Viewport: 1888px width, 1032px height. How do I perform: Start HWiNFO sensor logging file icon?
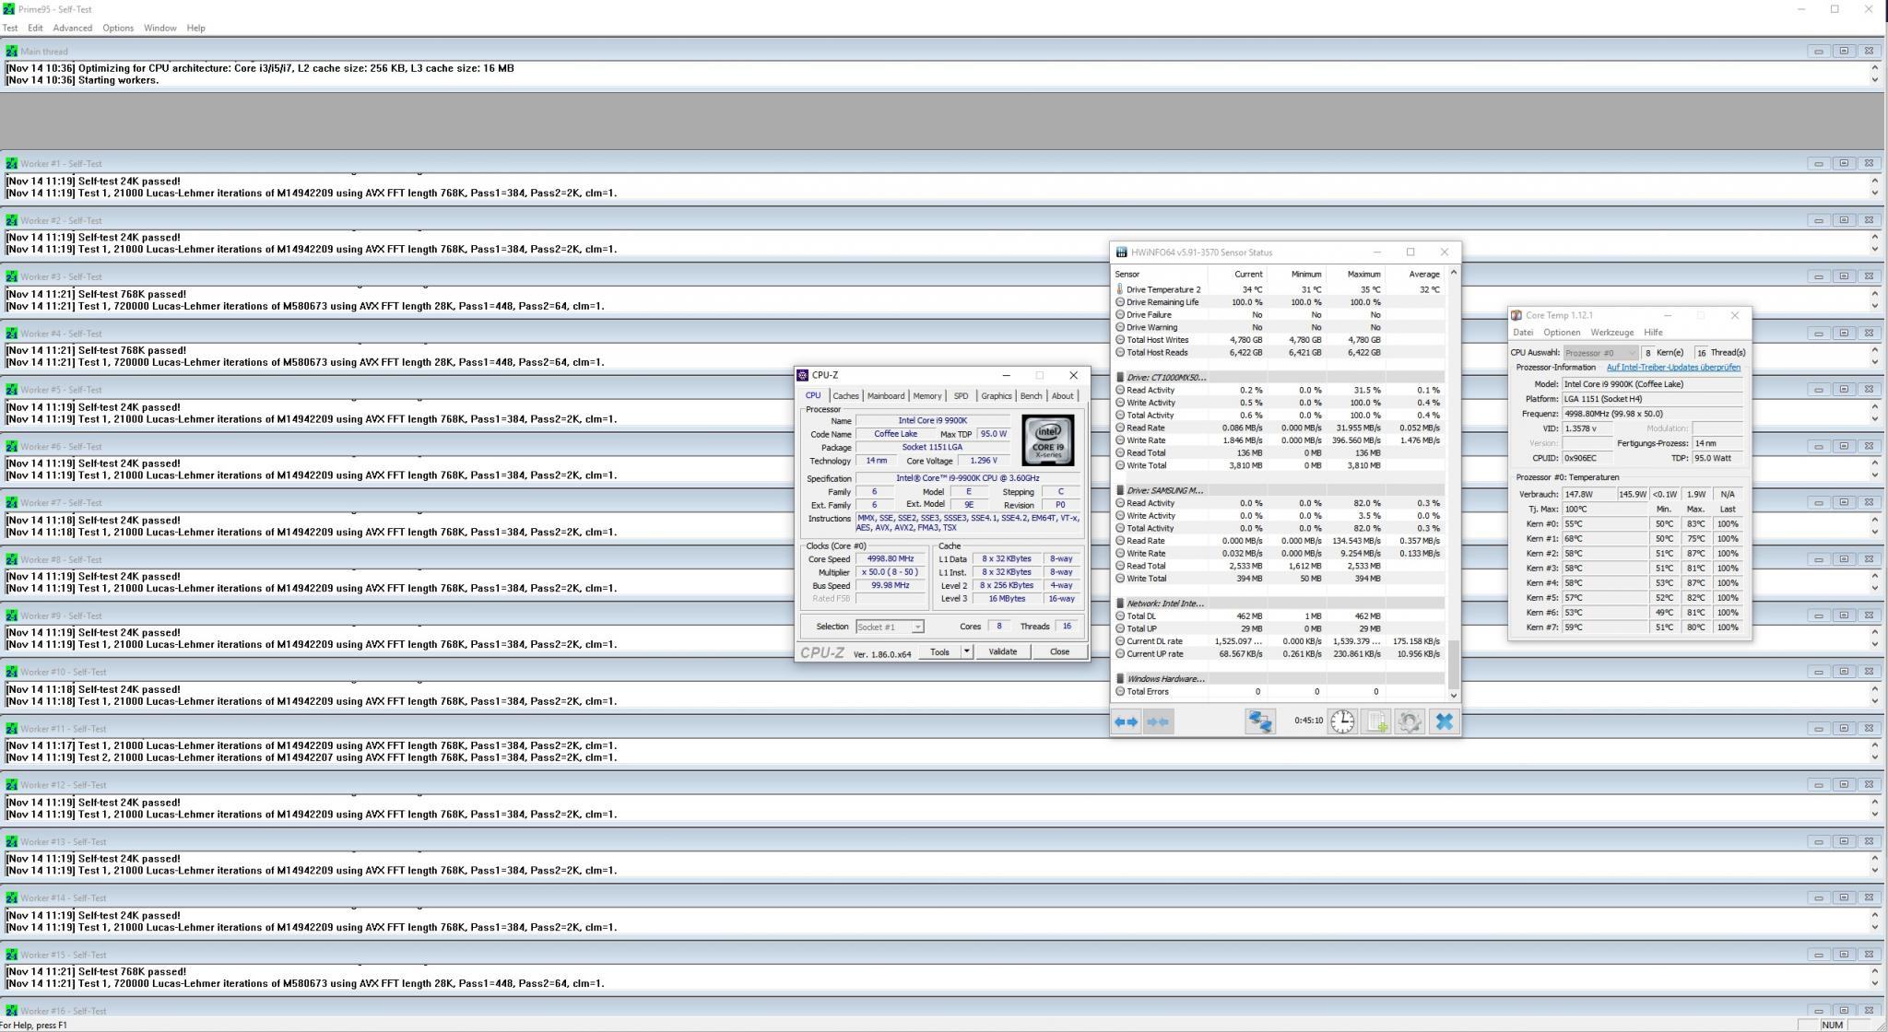coord(1376,722)
